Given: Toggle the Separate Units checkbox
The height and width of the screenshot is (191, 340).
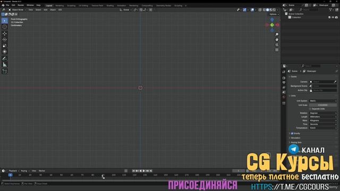Looking at the screenshot, I should tap(310, 109).
